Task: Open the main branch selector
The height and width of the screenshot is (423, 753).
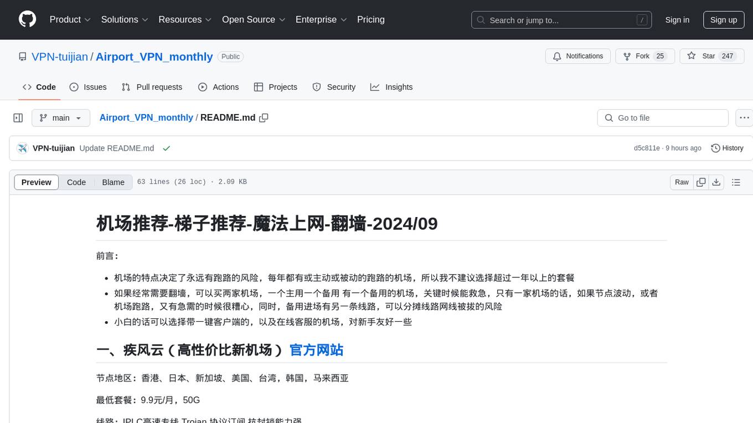Action: (60, 118)
